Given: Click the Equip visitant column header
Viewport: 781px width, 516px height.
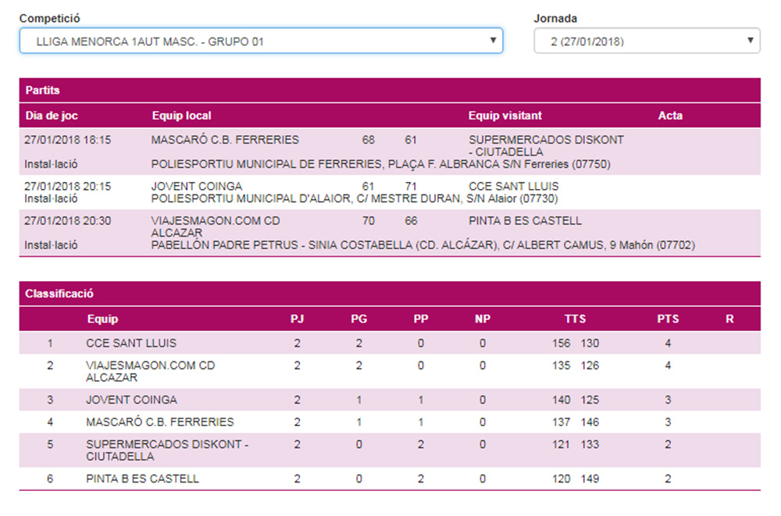Looking at the screenshot, I should (x=505, y=116).
